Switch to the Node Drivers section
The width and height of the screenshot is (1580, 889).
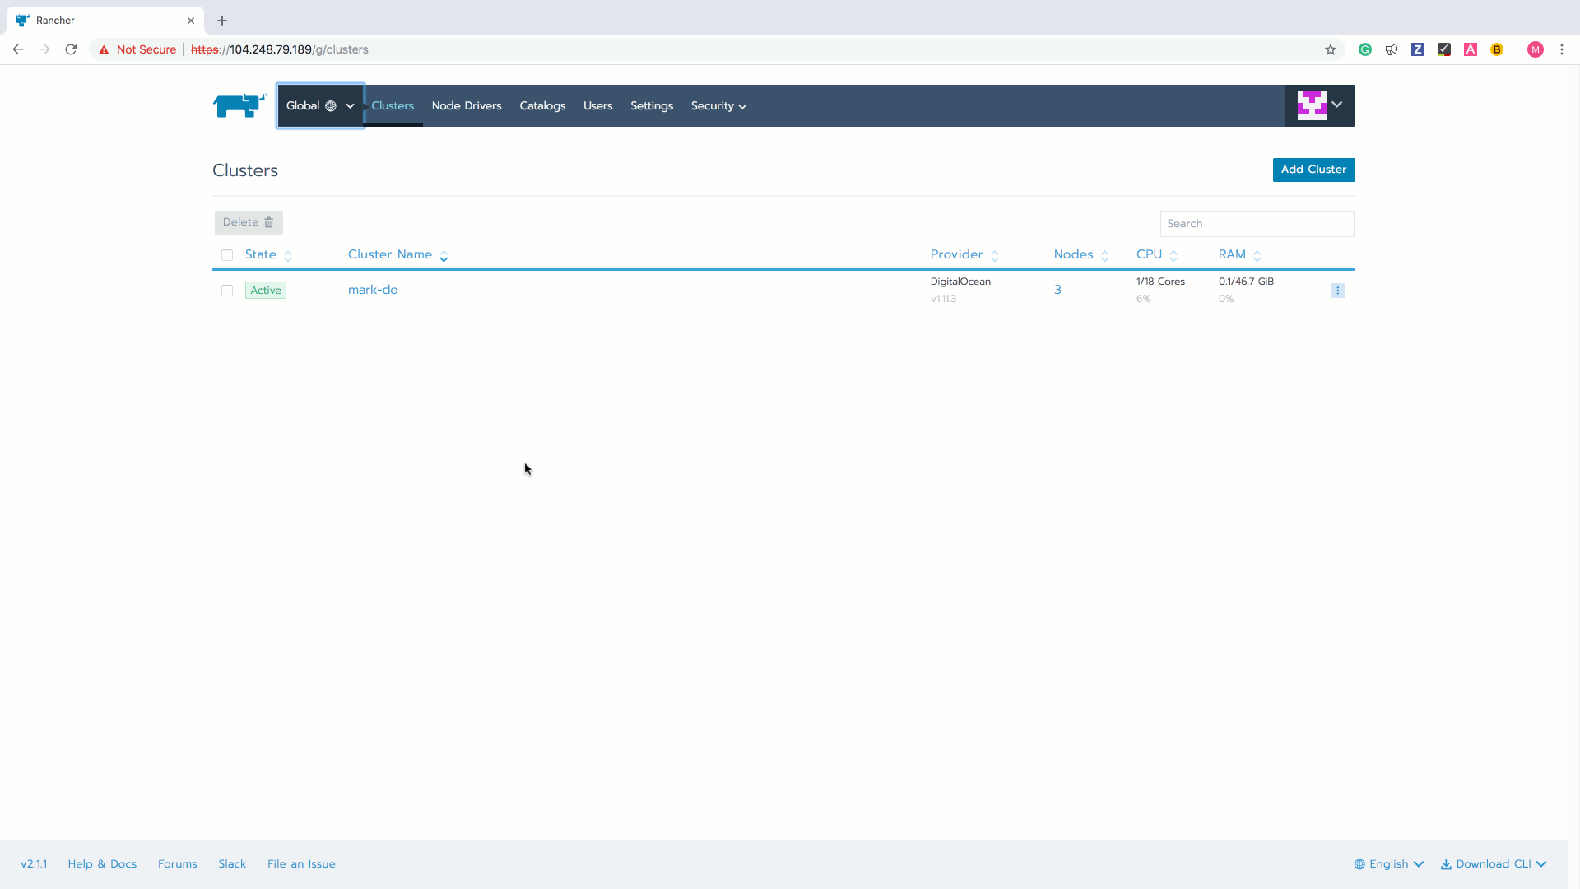click(x=466, y=105)
